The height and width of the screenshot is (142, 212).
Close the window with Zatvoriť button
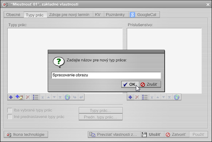[177, 134]
